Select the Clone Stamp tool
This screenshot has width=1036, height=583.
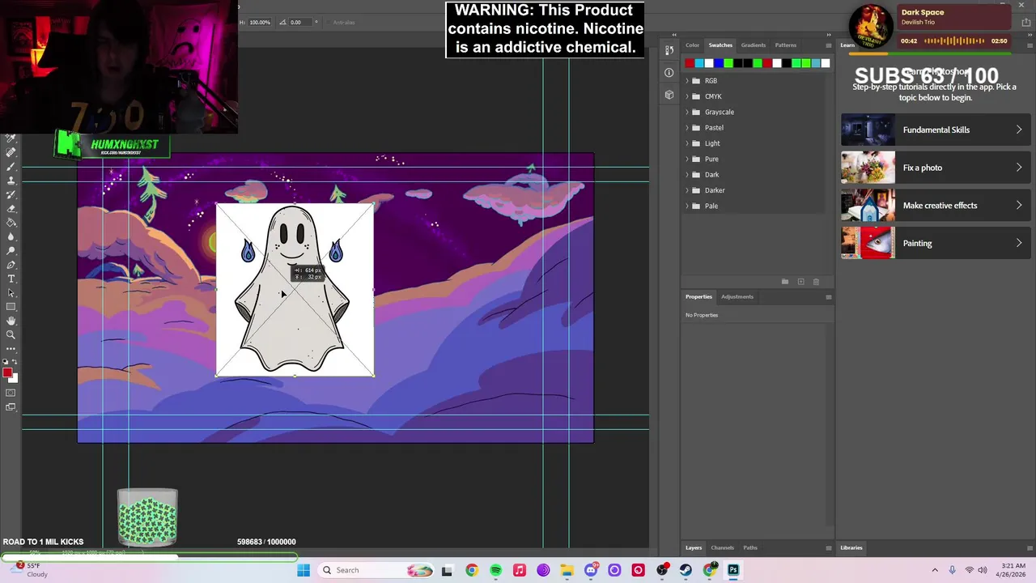coord(11,180)
